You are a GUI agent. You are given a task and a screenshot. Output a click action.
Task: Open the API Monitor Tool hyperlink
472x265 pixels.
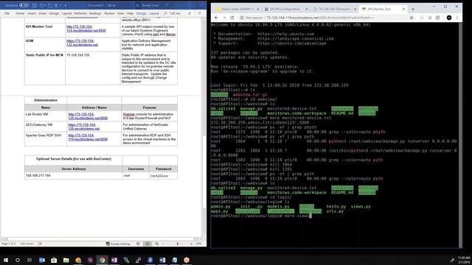(x=86, y=29)
